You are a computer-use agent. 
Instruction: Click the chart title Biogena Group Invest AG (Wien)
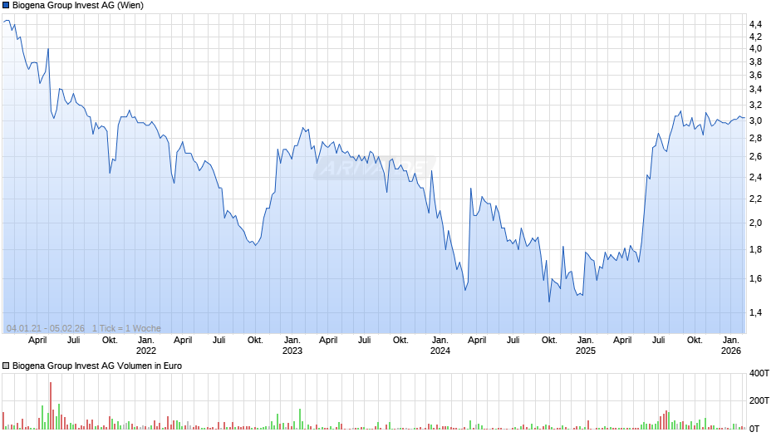pos(78,6)
